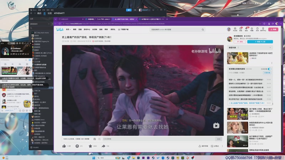Viewport: 285px width, 160px height.
Task: Click the blue 关注 follow button
Action: coord(260,42)
